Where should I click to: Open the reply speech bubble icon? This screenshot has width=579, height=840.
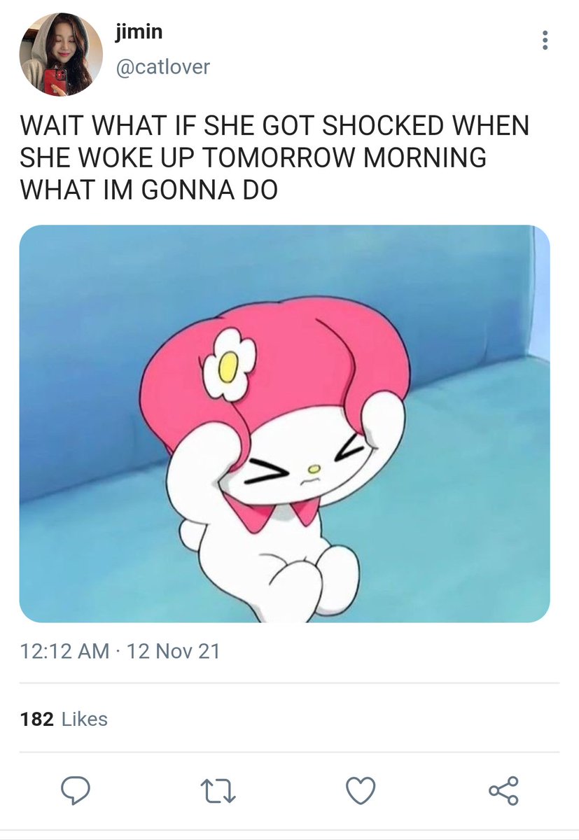76,791
